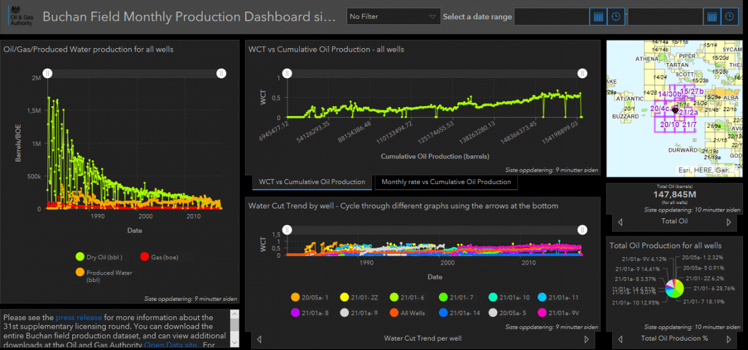Show next indicator after Total Oil
The image size is (748, 350).
(729, 221)
